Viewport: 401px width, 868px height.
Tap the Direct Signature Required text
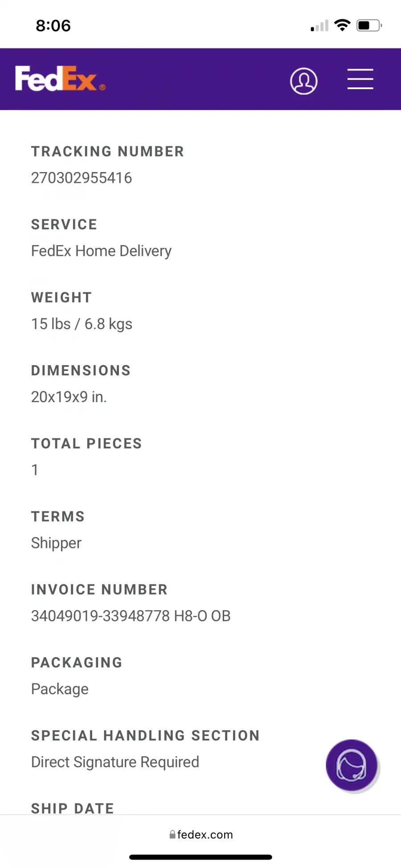(115, 762)
